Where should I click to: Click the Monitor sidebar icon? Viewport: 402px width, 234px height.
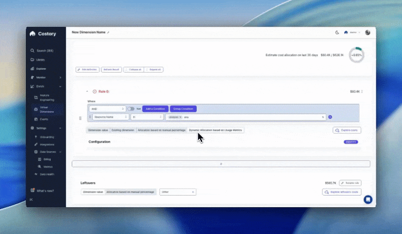[32, 78]
